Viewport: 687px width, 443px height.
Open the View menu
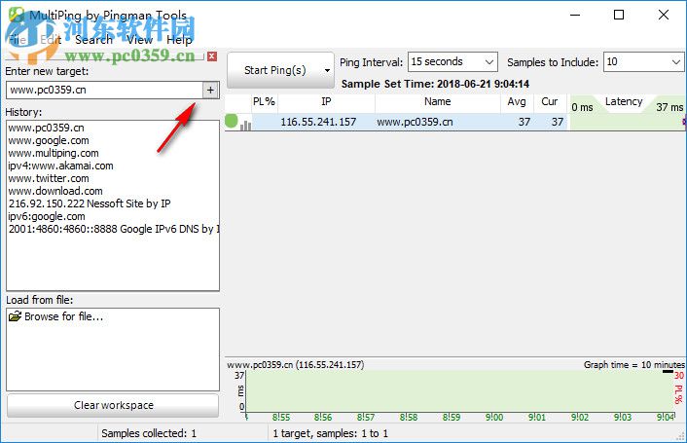[x=140, y=40]
